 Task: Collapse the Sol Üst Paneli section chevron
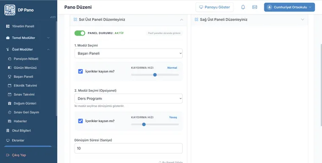181,20
